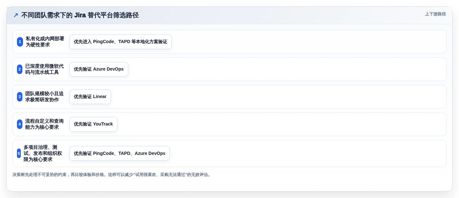The height and width of the screenshot is (198, 459).
Task: Click 优先验证 YouTrack chip
Action: pos(93,124)
